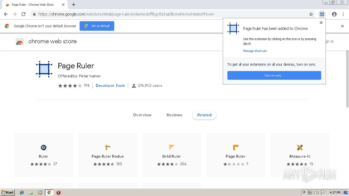Switch to the Overview tab

(142, 115)
